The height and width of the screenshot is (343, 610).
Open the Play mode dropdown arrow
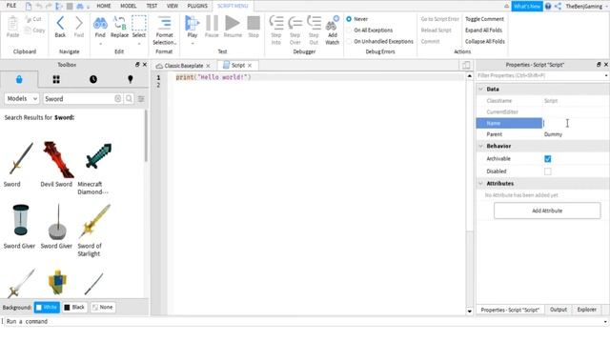192,44
